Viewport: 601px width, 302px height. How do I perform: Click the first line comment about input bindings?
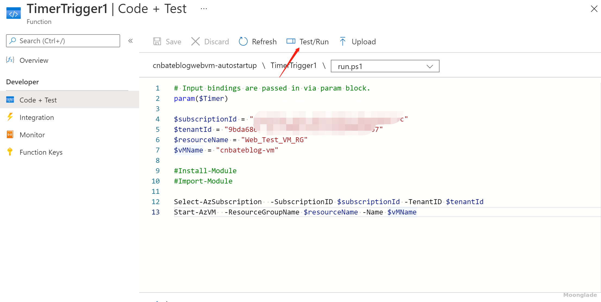(x=272, y=88)
